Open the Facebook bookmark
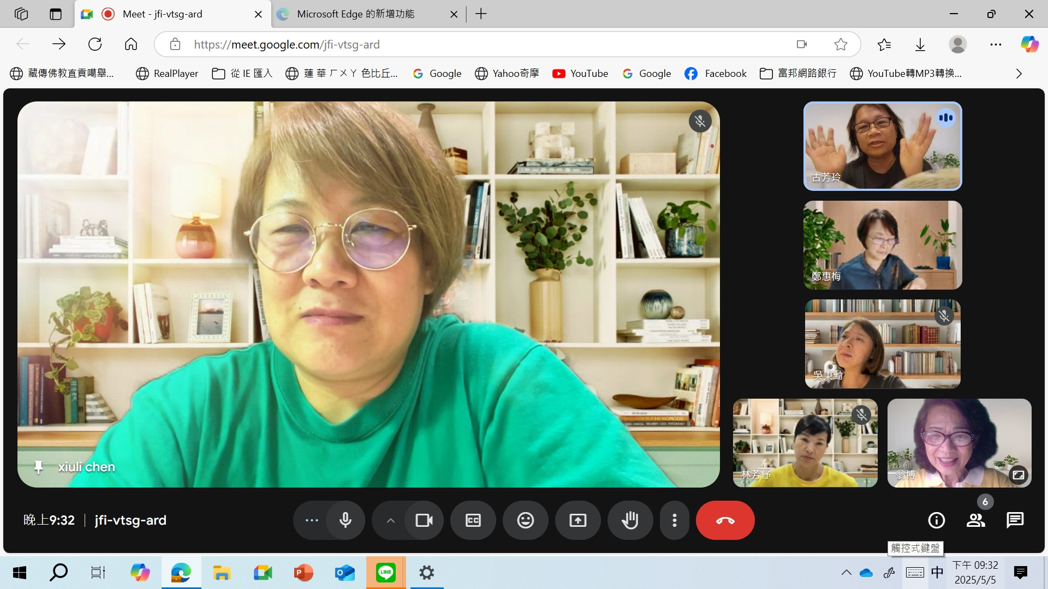Screen dimensions: 1048x589 [x=716, y=74]
